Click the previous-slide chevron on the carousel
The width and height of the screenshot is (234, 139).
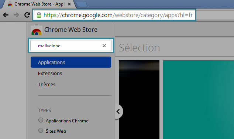[118, 111]
